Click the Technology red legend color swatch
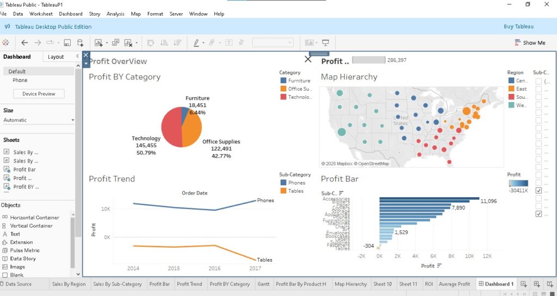 point(283,97)
